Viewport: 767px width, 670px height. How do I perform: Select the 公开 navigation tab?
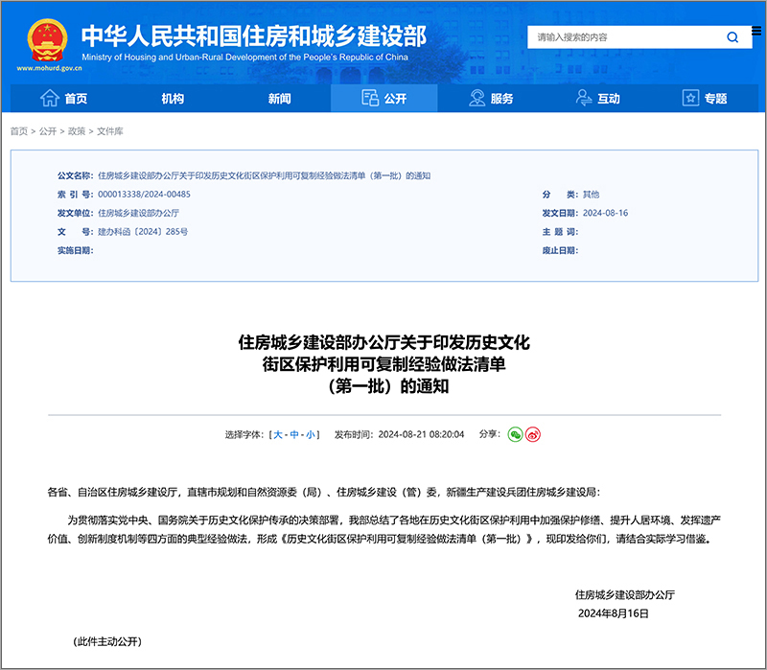coord(384,99)
